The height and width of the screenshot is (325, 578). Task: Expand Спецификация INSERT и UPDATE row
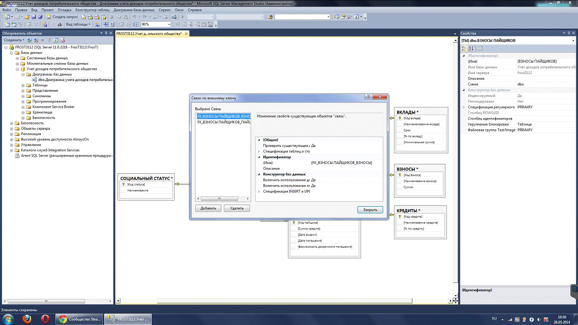click(259, 191)
